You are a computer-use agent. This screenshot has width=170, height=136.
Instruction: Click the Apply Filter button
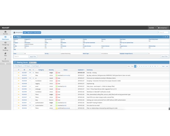coord(33,57)
